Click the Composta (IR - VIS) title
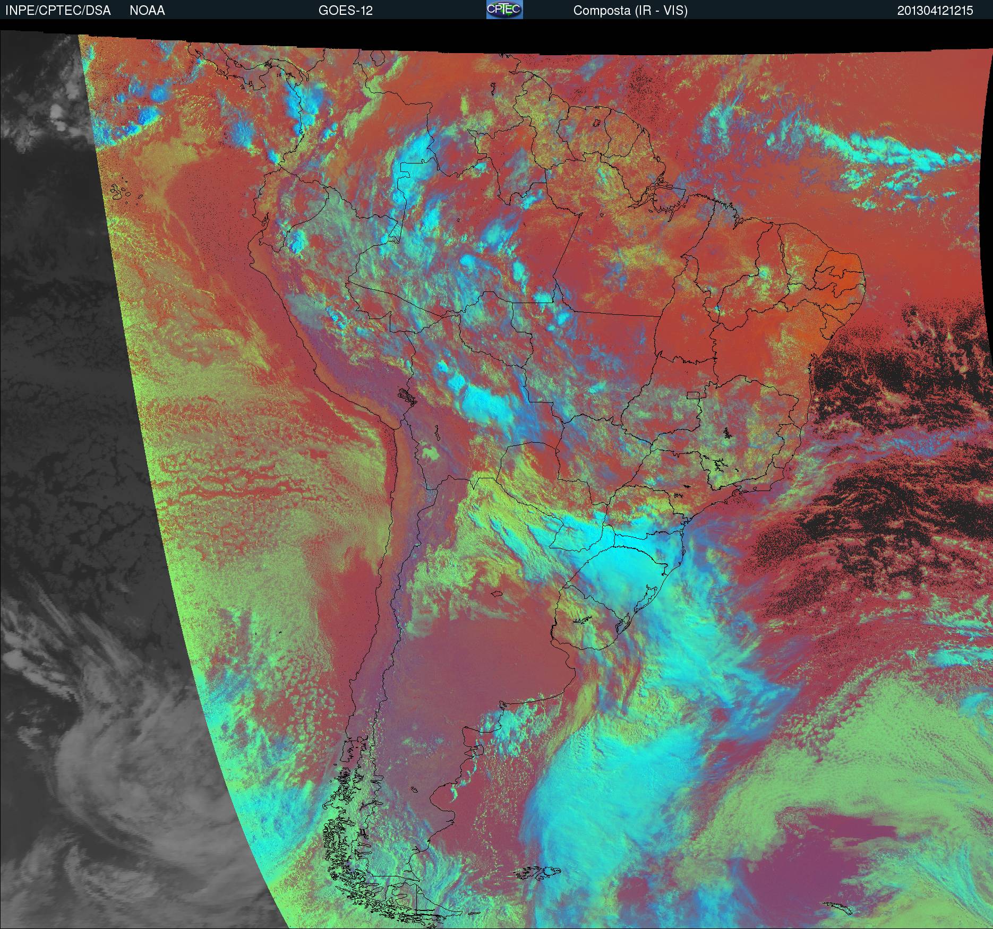This screenshot has width=993, height=929. tap(630, 11)
